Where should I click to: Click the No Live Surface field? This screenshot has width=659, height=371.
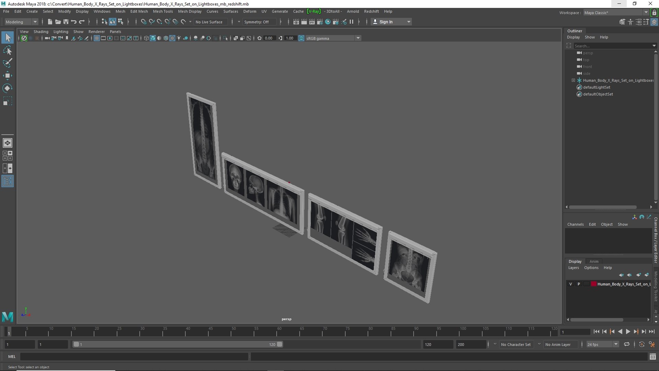210,22
